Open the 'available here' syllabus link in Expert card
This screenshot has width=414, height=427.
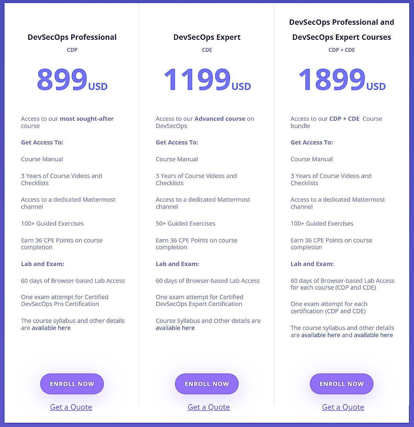pyautogui.click(x=175, y=328)
